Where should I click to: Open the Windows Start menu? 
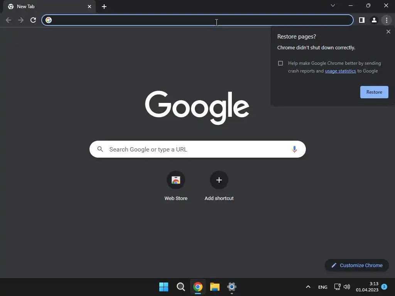pyautogui.click(x=164, y=287)
